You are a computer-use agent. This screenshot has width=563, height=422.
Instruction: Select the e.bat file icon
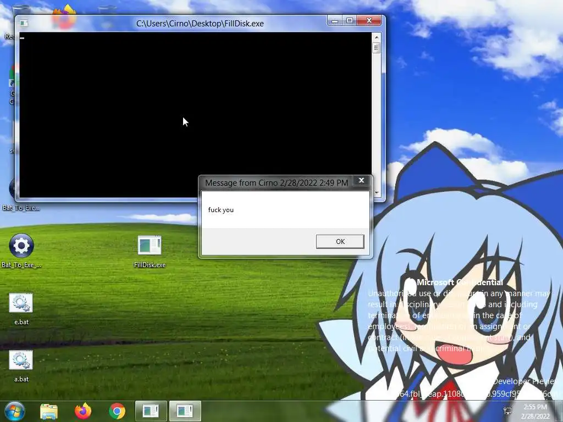click(21, 303)
